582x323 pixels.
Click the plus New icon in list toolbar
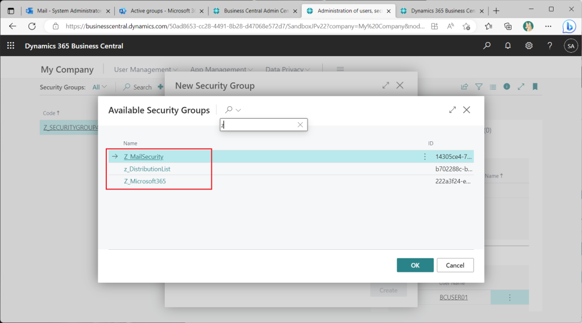(x=160, y=87)
